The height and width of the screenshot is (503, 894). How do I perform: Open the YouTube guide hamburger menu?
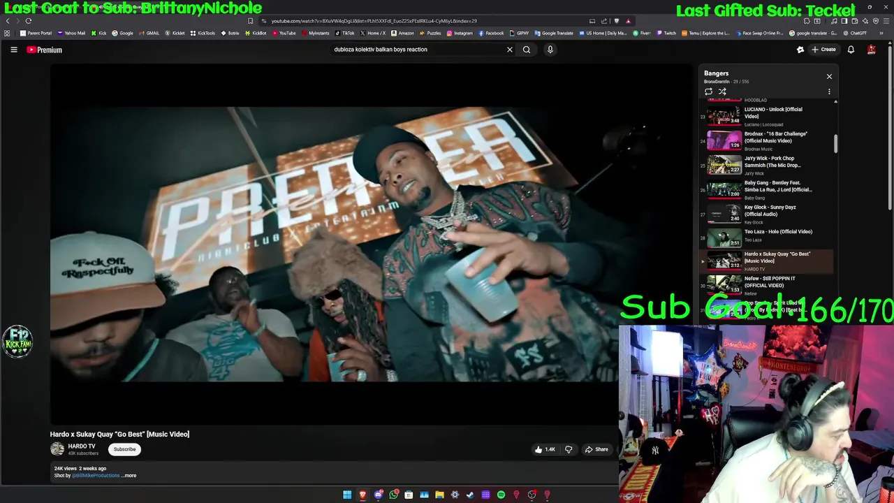pyautogui.click(x=13, y=50)
